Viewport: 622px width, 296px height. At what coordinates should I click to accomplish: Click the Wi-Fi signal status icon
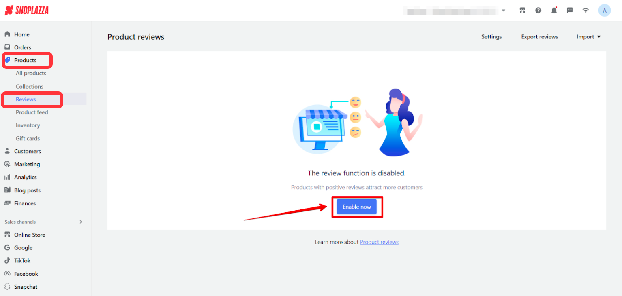point(586,11)
